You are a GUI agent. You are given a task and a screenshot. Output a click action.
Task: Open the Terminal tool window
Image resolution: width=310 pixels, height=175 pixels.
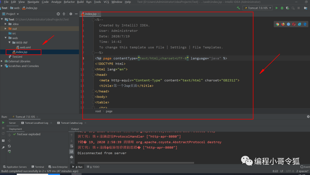pos(38,167)
